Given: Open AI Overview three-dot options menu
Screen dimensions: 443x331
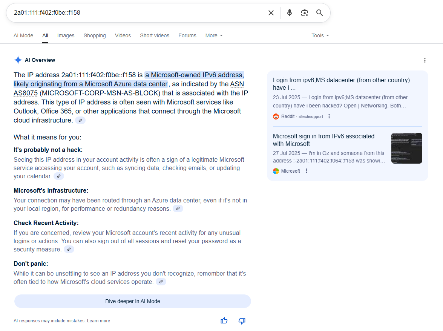Looking at the screenshot, I should [425, 60].
